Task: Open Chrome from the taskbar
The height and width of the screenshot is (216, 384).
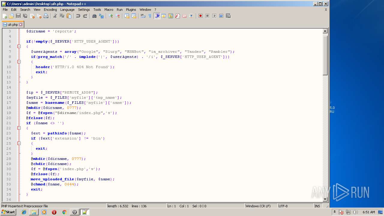Action: [x=64, y=212]
